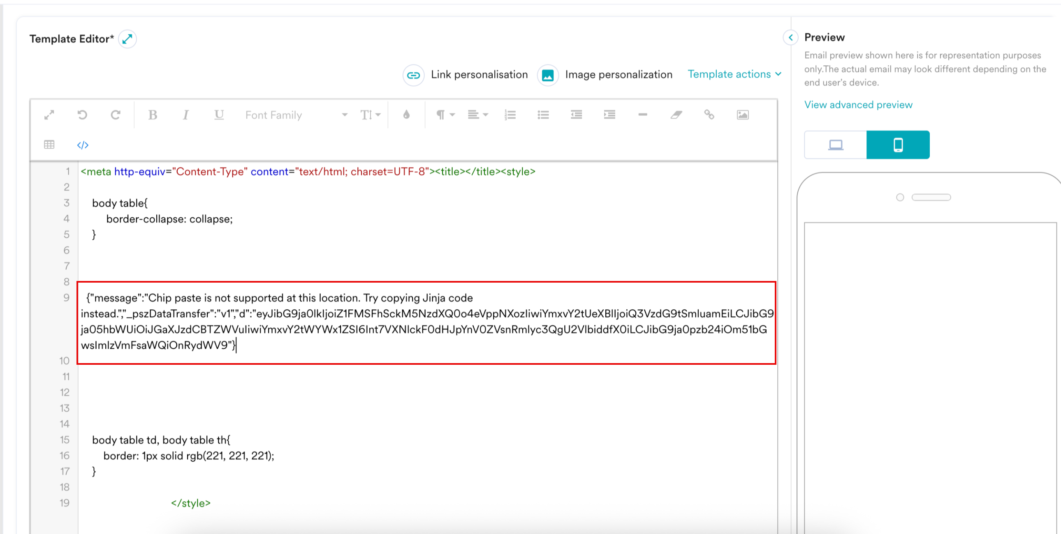Image resolution: width=1061 pixels, height=534 pixels.
Task: Toggle Bold formatting
Action: pos(153,115)
